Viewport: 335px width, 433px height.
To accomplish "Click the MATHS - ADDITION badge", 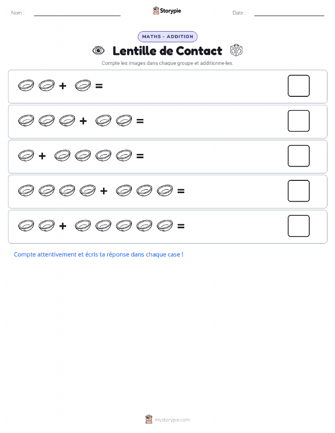I will click(x=167, y=36).
